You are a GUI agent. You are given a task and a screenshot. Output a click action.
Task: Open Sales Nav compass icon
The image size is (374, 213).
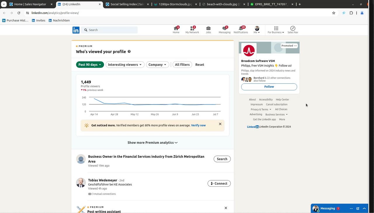point(292,28)
